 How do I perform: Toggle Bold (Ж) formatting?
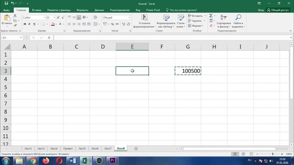tap(25, 24)
